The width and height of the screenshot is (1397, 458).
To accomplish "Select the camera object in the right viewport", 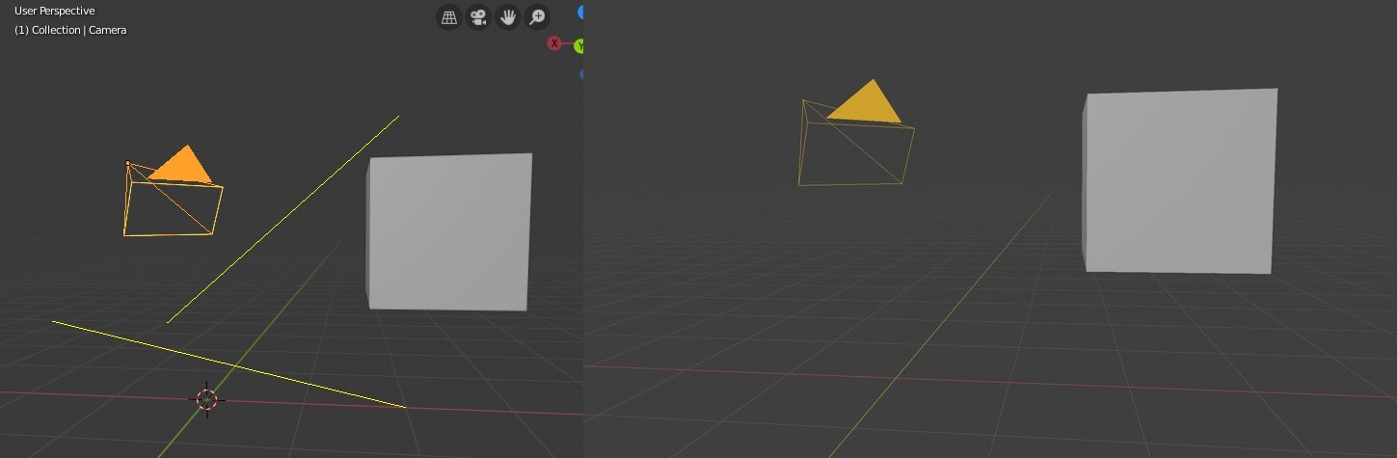I will click(x=856, y=134).
